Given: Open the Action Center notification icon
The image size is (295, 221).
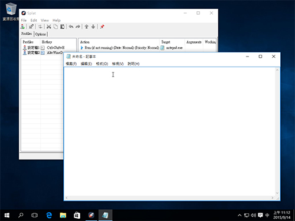Looking at the screenshot, I should click(x=260, y=215).
